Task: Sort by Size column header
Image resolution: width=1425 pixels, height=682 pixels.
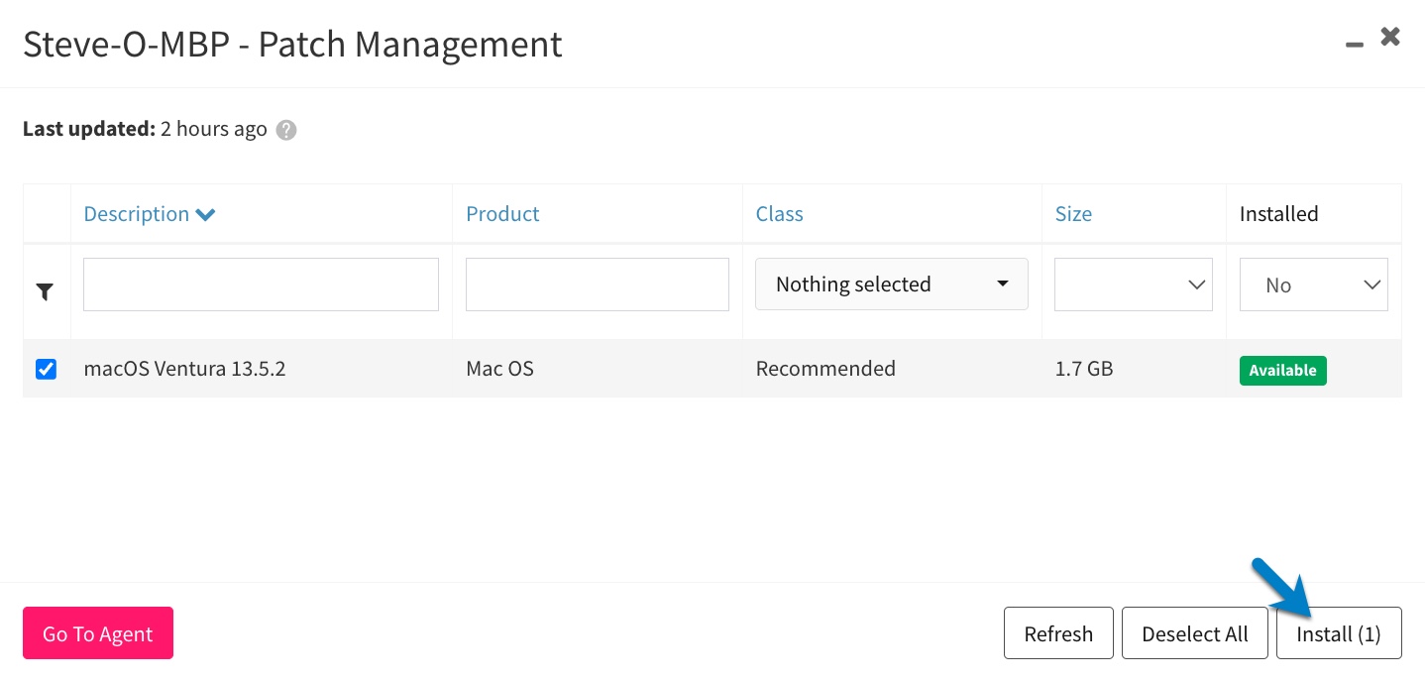Action: pos(1073,214)
